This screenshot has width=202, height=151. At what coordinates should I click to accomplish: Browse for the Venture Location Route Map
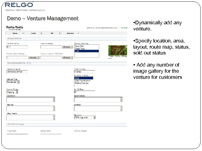pos(67,58)
